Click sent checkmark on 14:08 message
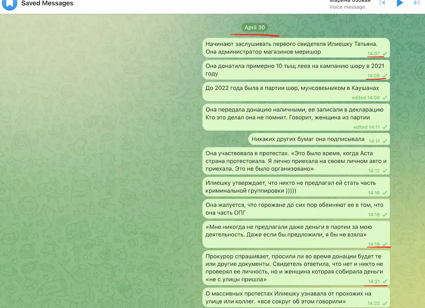Image resolution: width=425 pixels, height=308 pixels. [x=385, y=75]
